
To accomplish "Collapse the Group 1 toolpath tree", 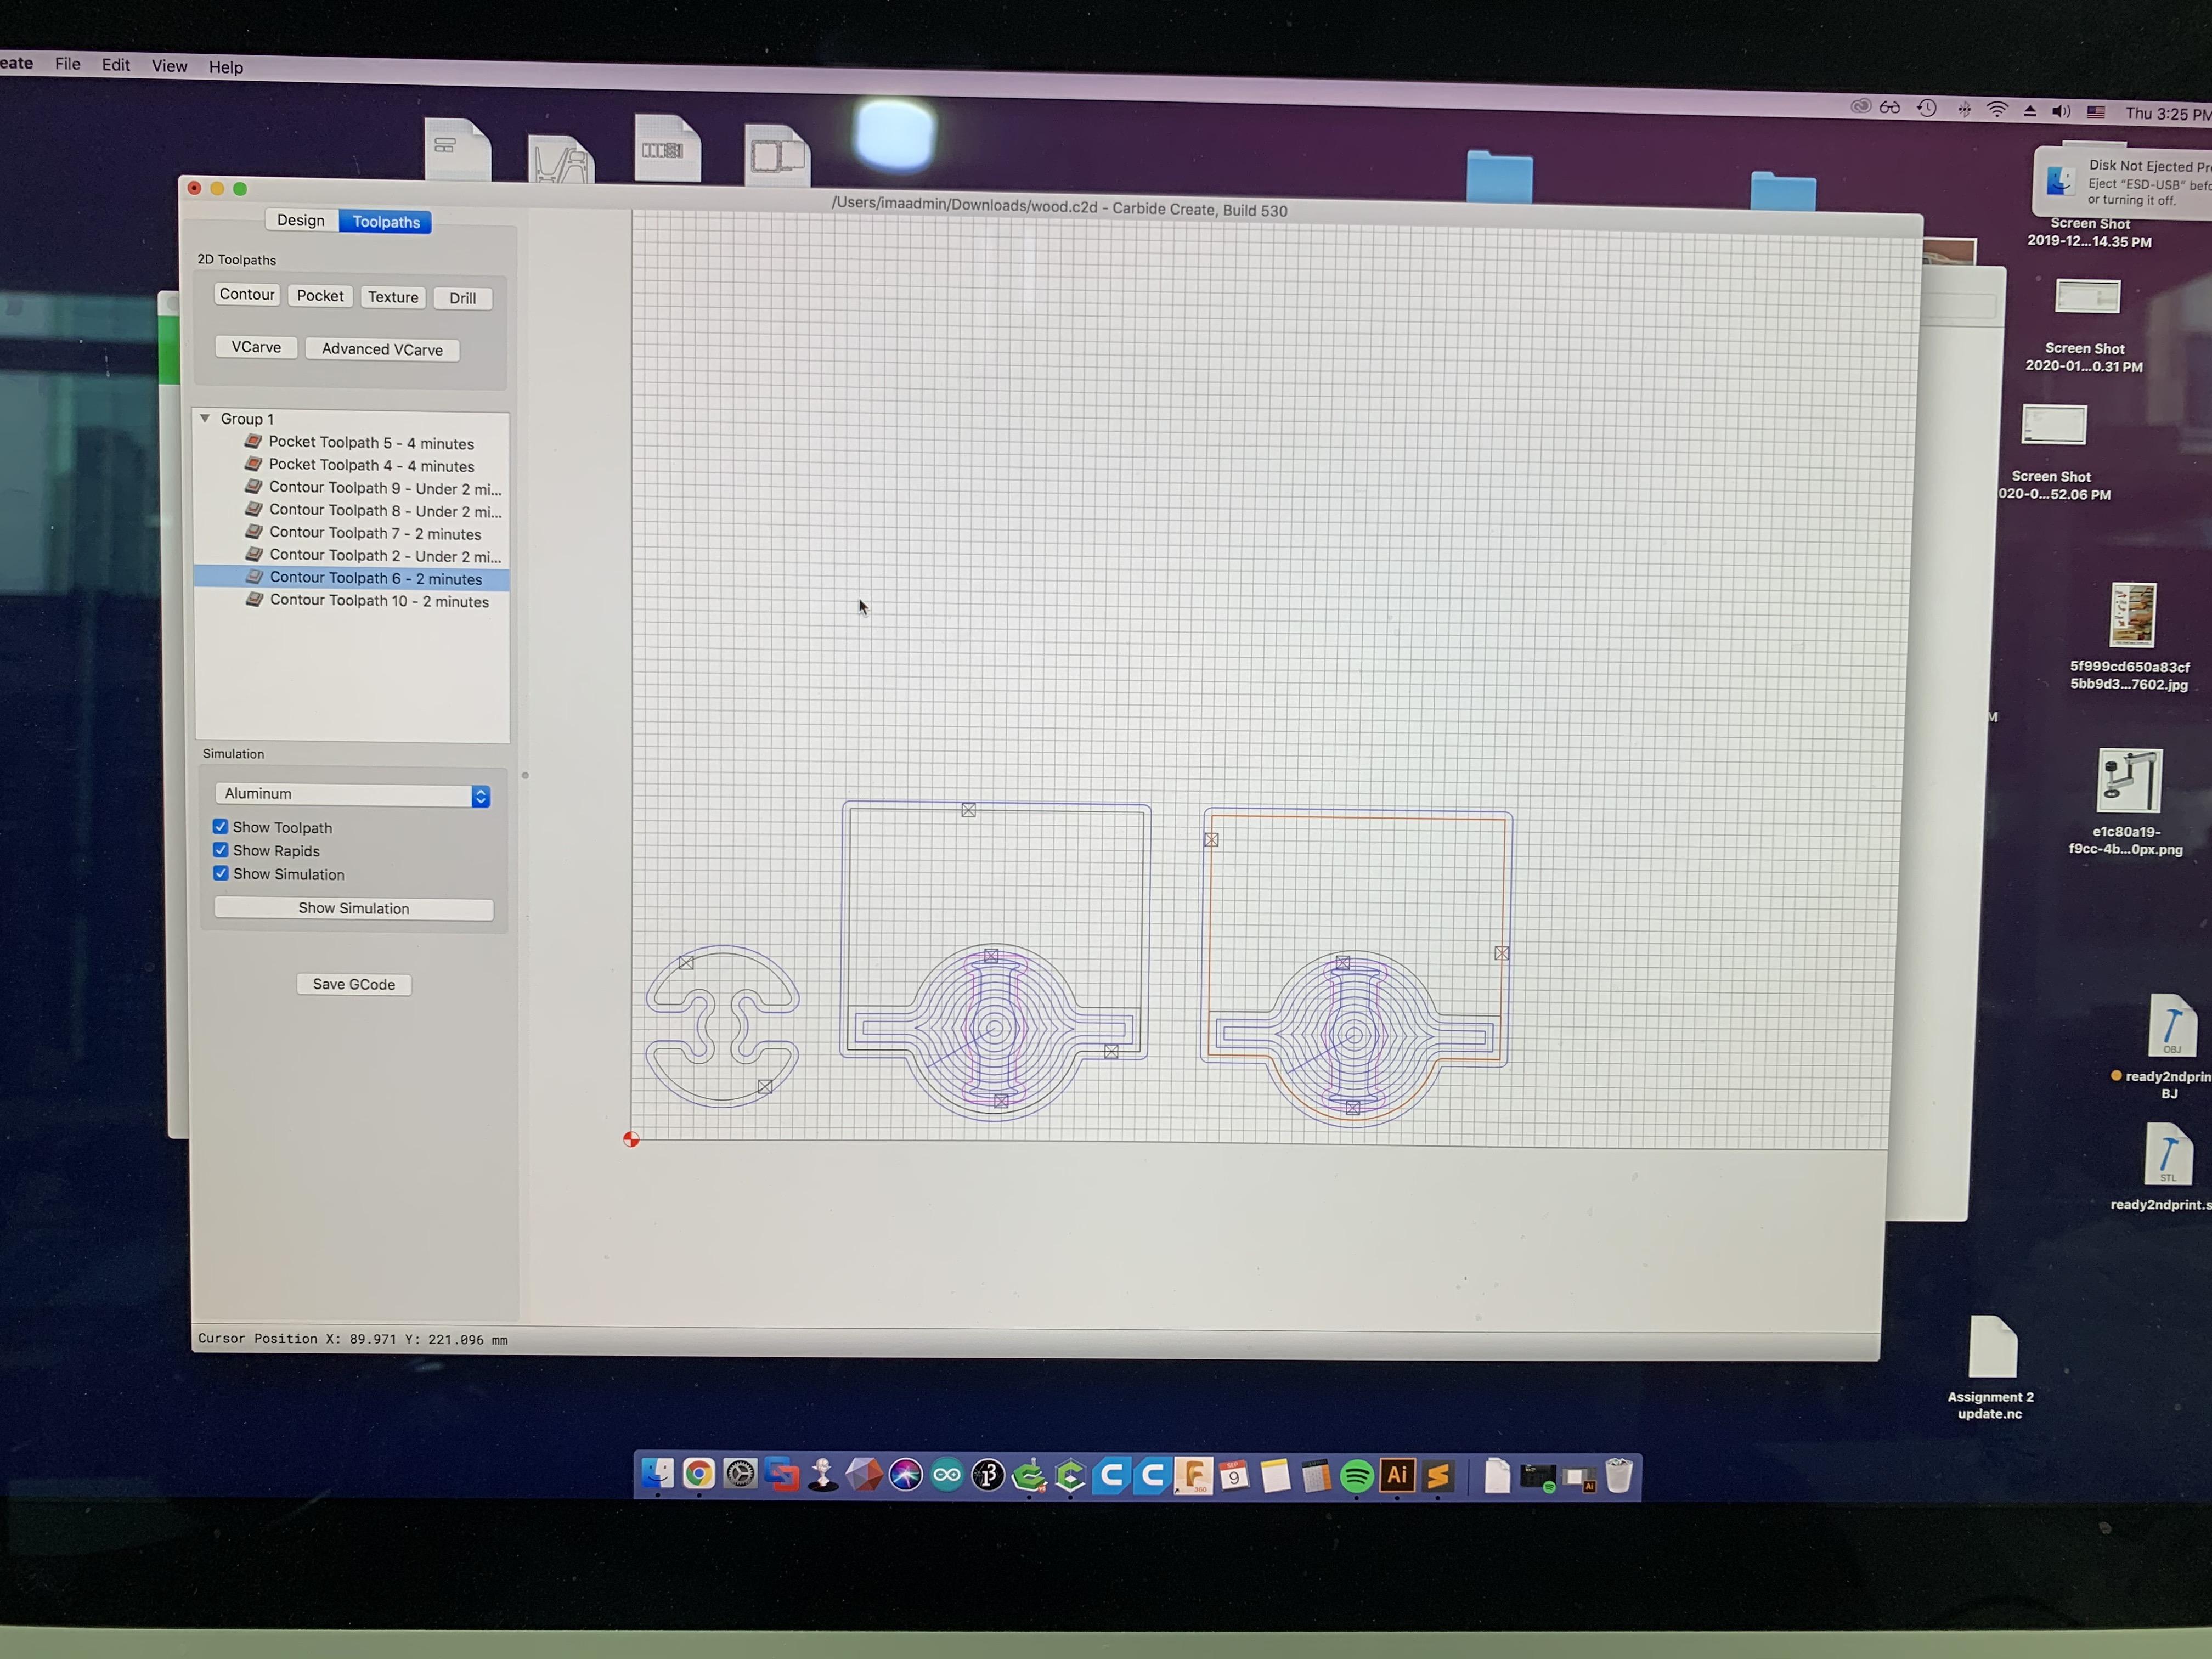I will click(x=205, y=418).
